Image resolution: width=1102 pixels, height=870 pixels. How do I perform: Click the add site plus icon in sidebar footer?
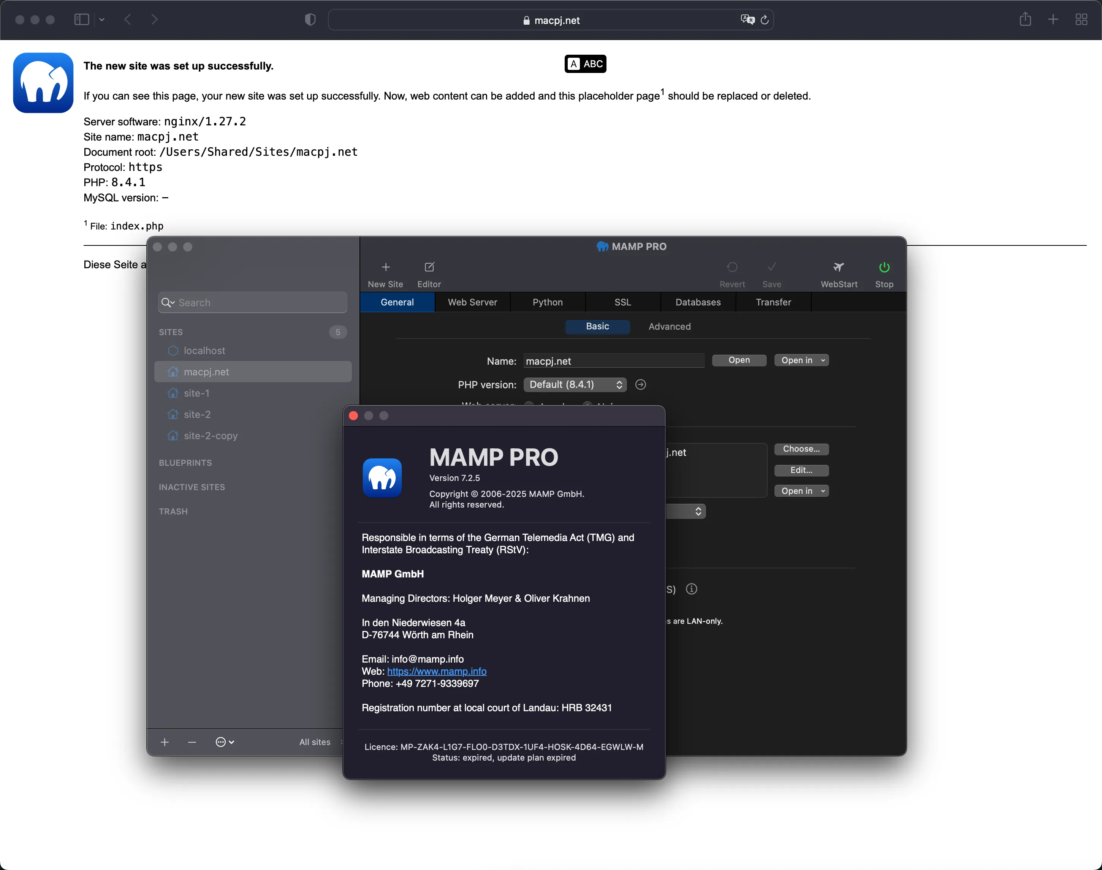click(165, 742)
